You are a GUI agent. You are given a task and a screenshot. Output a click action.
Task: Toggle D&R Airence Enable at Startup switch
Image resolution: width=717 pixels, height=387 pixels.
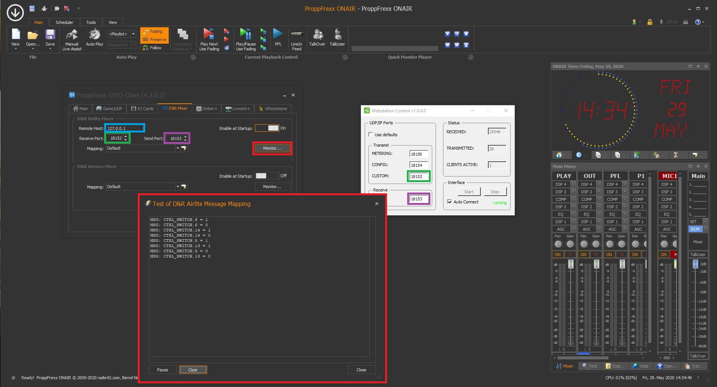coord(267,176)
